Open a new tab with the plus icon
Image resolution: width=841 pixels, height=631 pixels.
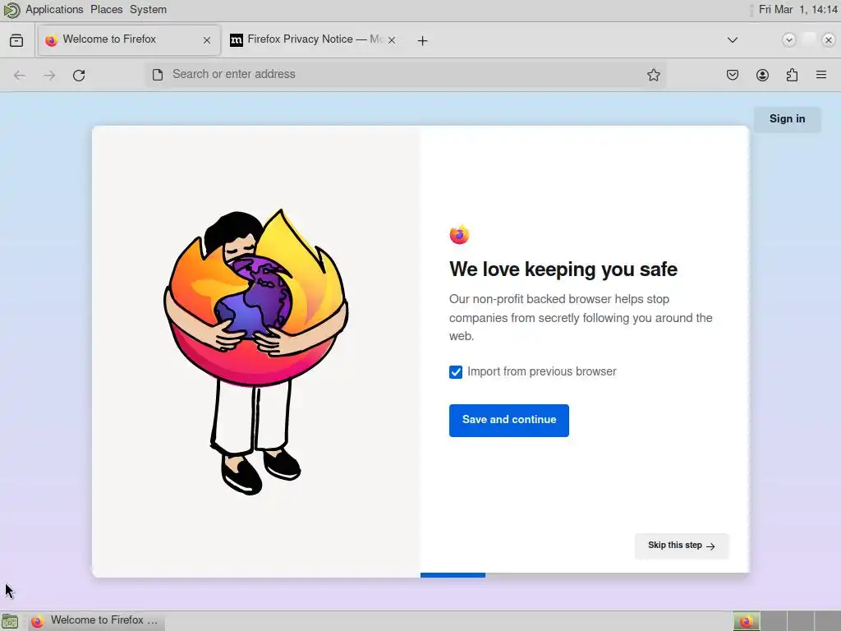(x=423, y=40)
